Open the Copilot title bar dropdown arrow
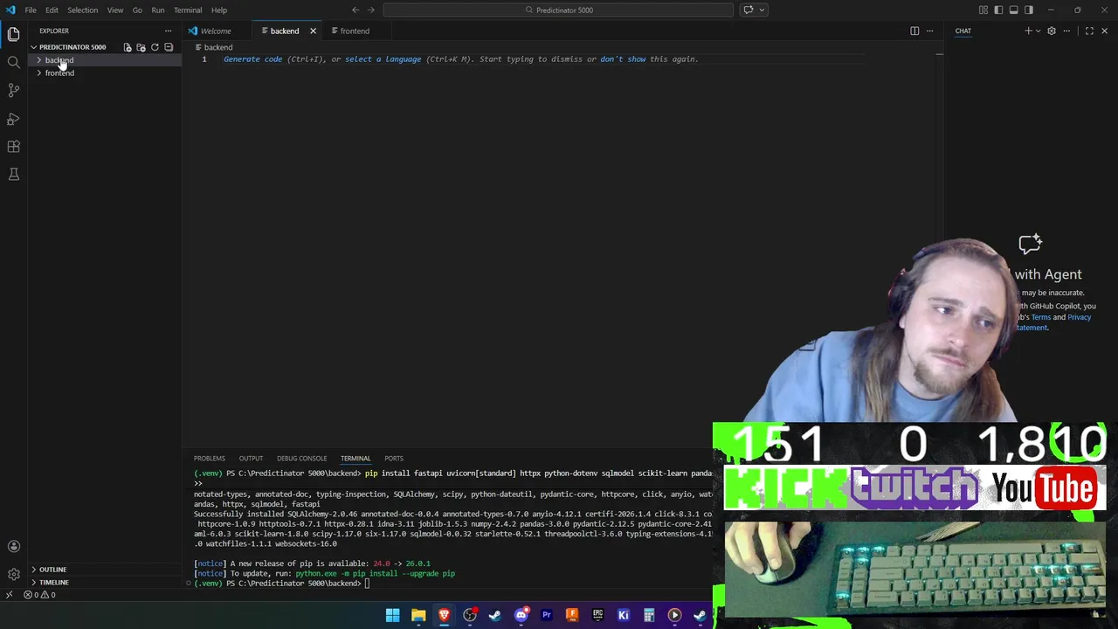This screenshot has width=1118, height=629. 762,10
